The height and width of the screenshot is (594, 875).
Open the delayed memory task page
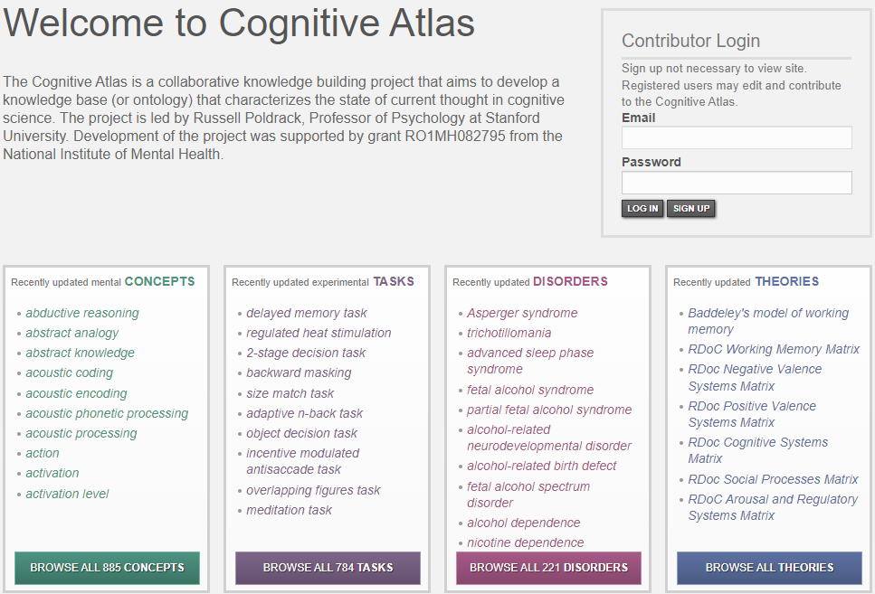point(304,312)
